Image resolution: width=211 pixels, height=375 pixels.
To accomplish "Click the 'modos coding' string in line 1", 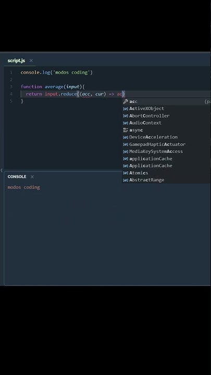I will [71, 72].
